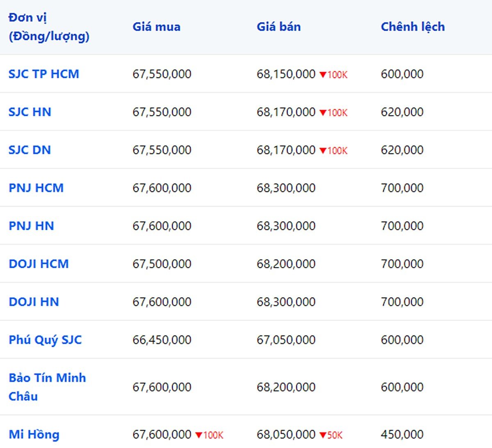Select DOJI HN sell price 68,300,000
Image resolution: width=492 pixels, height=448 pixels.
(x=286, y=302)
